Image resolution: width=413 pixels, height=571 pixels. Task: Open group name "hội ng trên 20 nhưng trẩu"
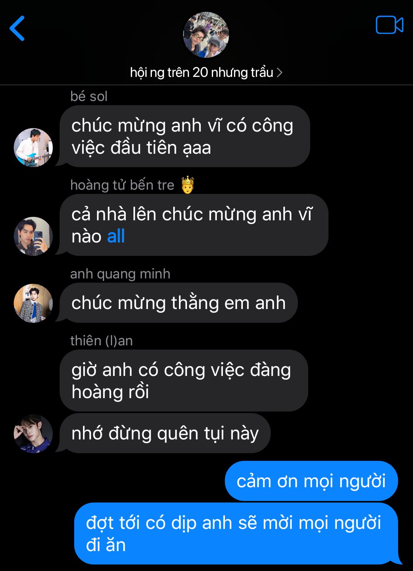pos(202,72)
